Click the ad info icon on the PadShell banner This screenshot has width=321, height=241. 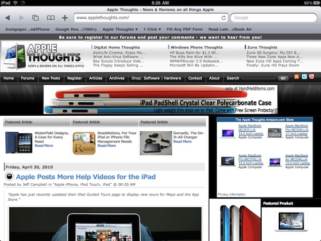click(276, 111)
